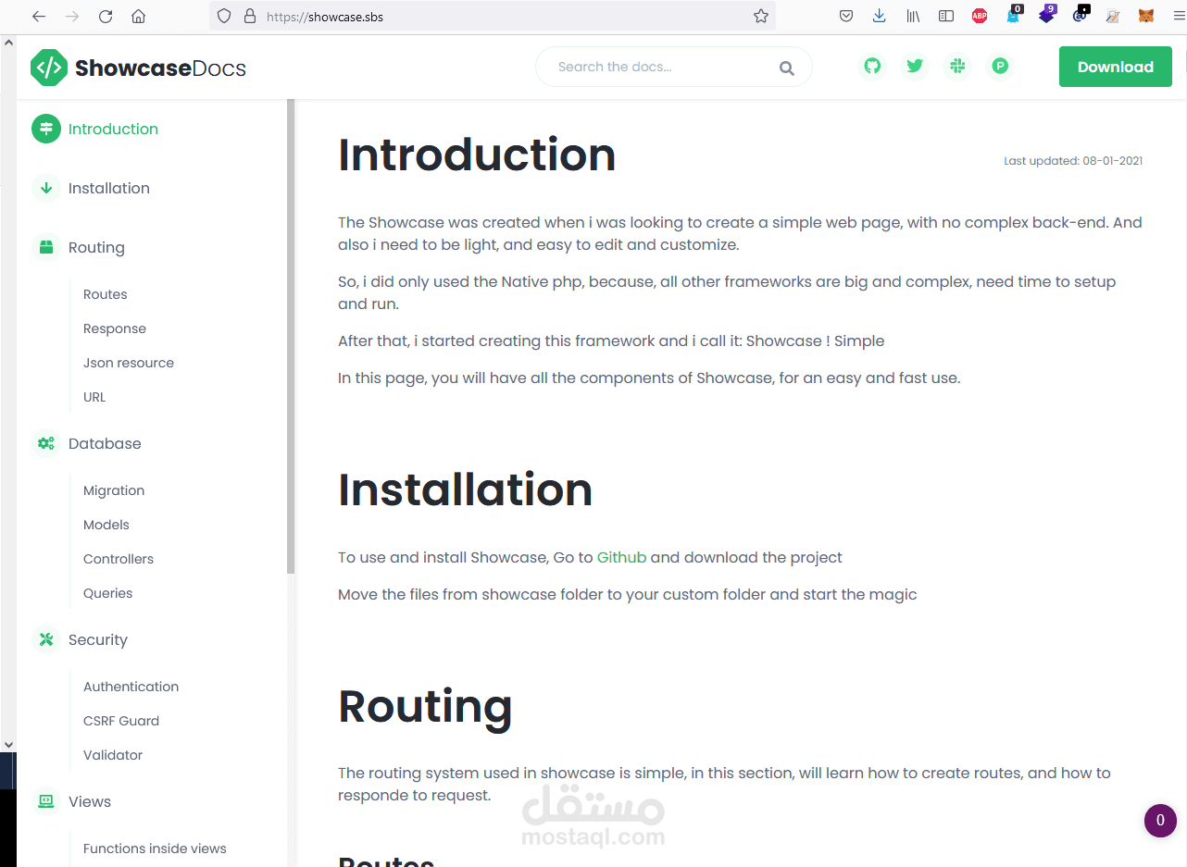The height and width of the screenshot is (867, 1187).
Task: Open the Github link in the Installation section
Action: coord(621,557)
